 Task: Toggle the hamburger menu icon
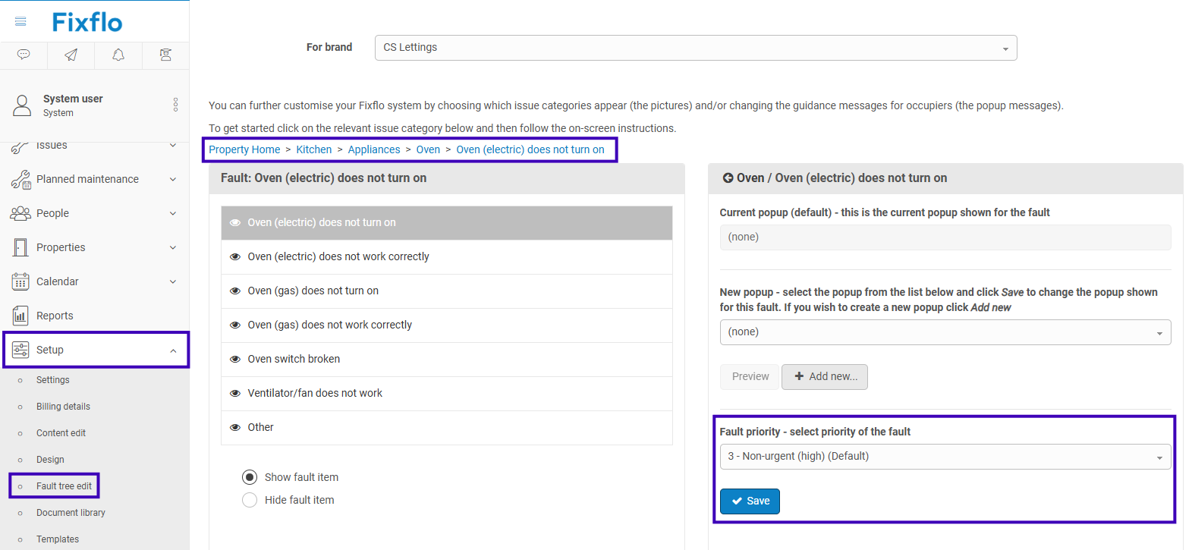click(x=20, y=21)
